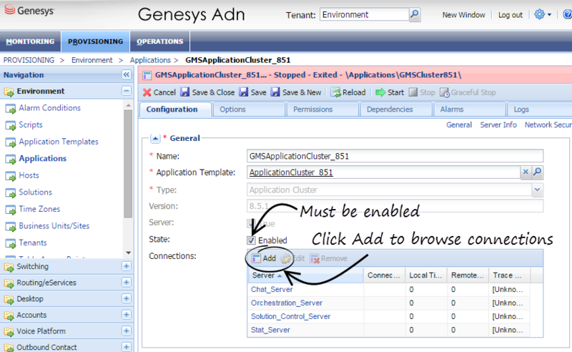The width and height of the screenshot is (572, 352).
Task: Click the Tenant search magnifier icon
Action: [x=415, y=14]
